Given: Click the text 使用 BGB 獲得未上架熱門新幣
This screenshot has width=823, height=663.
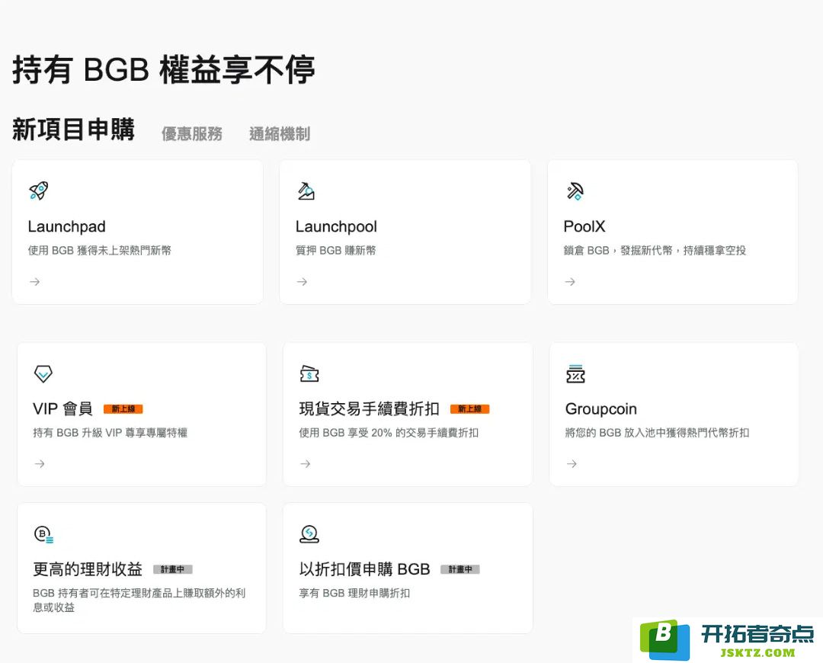Looking at the screenshot, I should (x=100, y=251).
